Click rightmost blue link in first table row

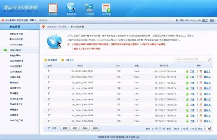pos(207,71)
